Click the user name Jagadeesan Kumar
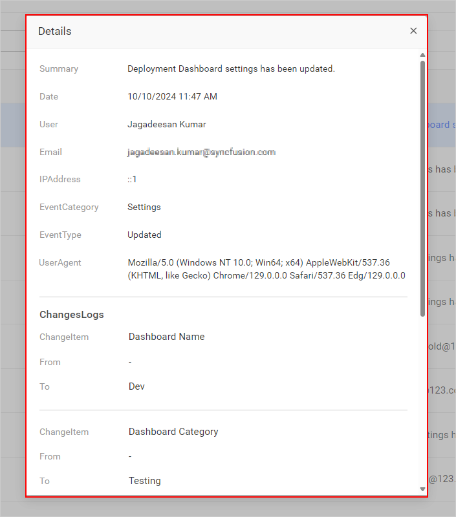The width and height of the screenshot is (456, 517). [x=167, y=124]
